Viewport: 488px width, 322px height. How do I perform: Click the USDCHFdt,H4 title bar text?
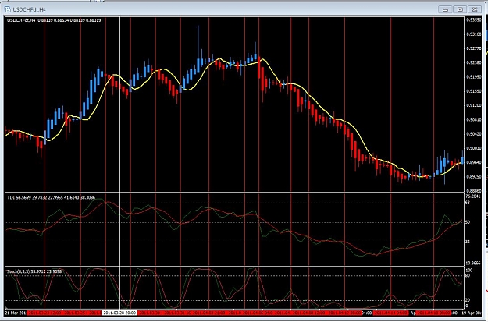tap(29, 10)
